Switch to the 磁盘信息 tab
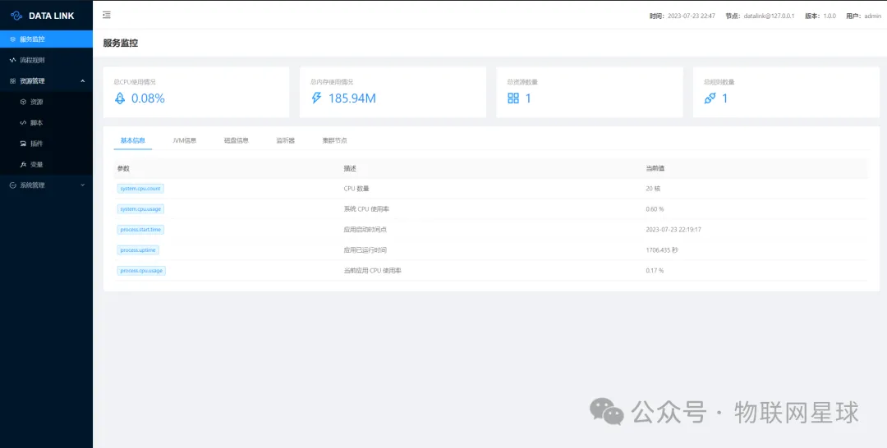The width and height of the screenshot is (887, 448). click(236, 140)
